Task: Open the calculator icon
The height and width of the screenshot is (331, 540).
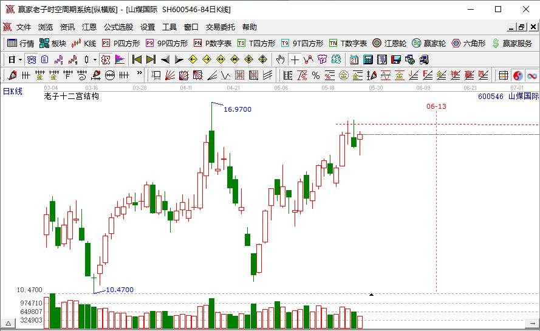Action: pyautogui.click(x=368, y=60)
